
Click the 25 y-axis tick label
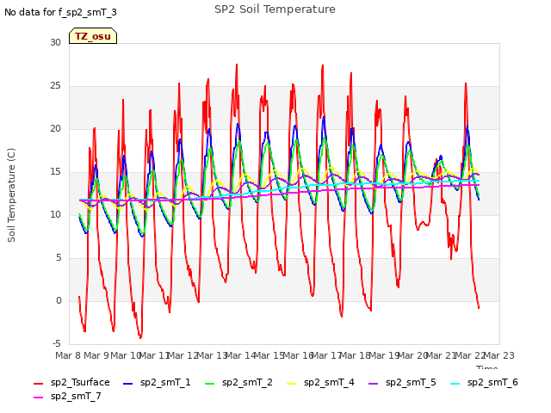click(55, 86)
